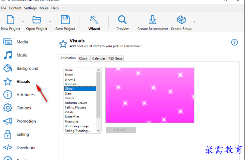Click the grayed Options... button
Viewport: 245px width, 160px height.
pos(121,130)
